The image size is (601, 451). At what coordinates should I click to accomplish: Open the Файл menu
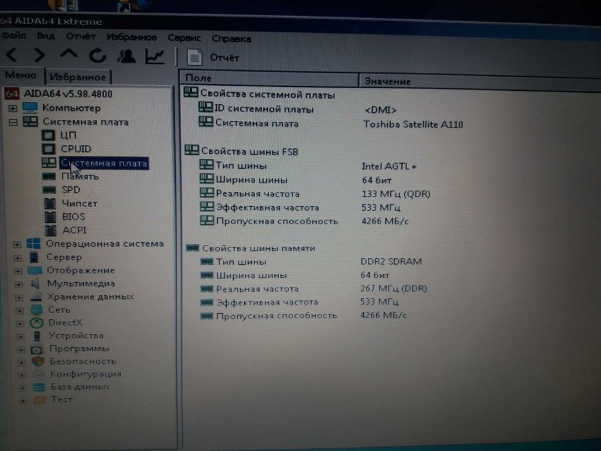click(x=14, y=35)
